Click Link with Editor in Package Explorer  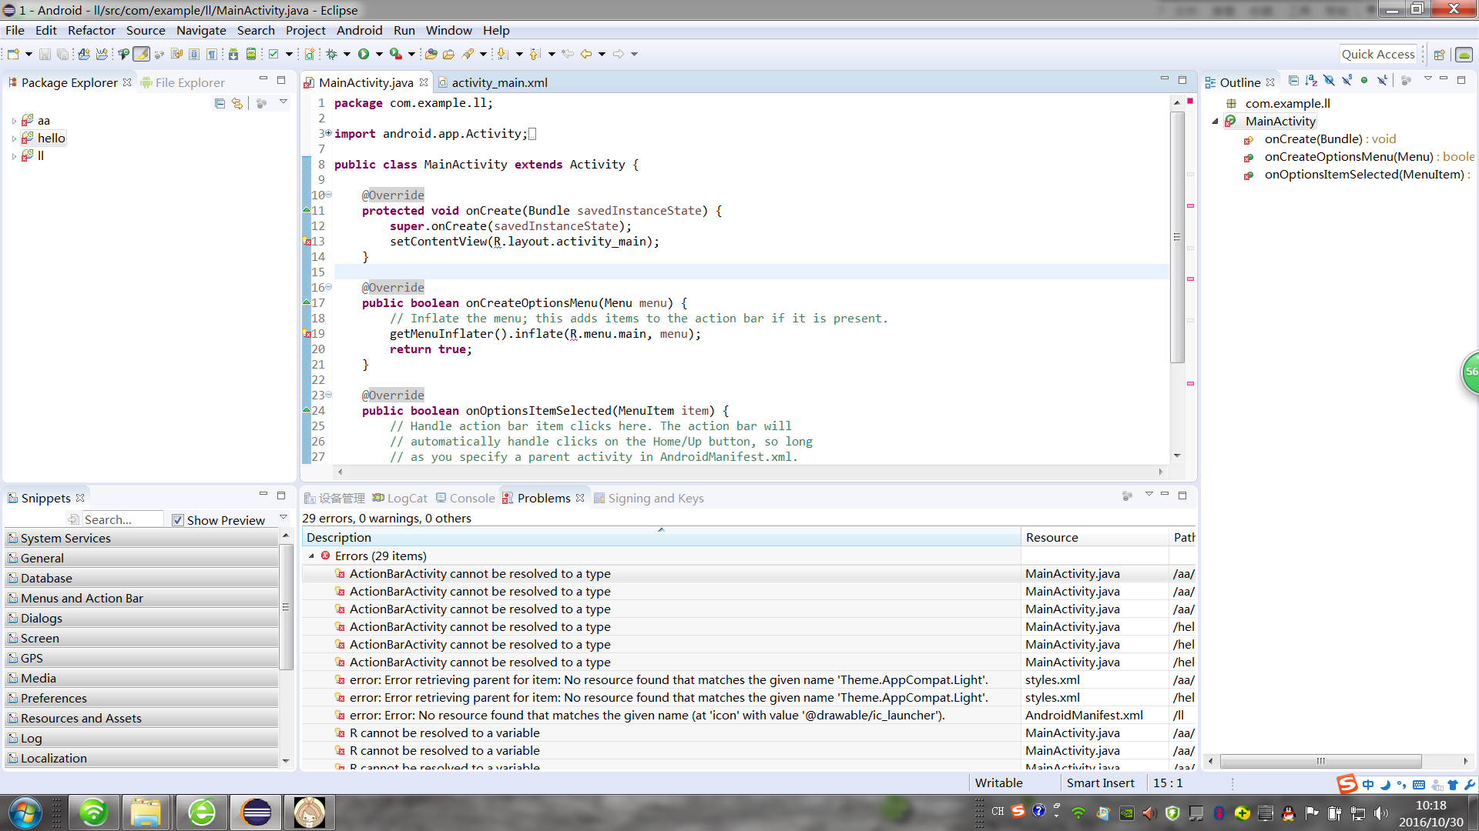(x=237, y=103)
